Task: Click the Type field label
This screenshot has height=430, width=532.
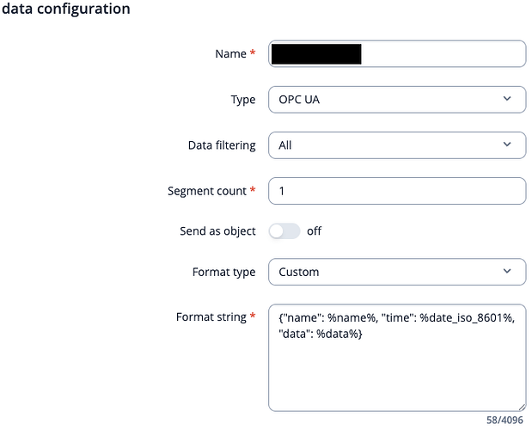Action: coord(243,100)
